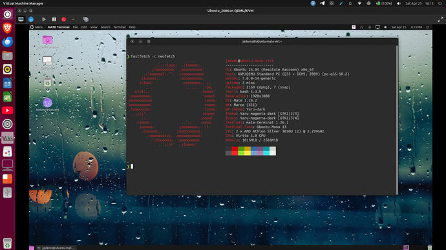The image size is (446, 250).
Task: Open App Center from dock
Action: [7, 152]
